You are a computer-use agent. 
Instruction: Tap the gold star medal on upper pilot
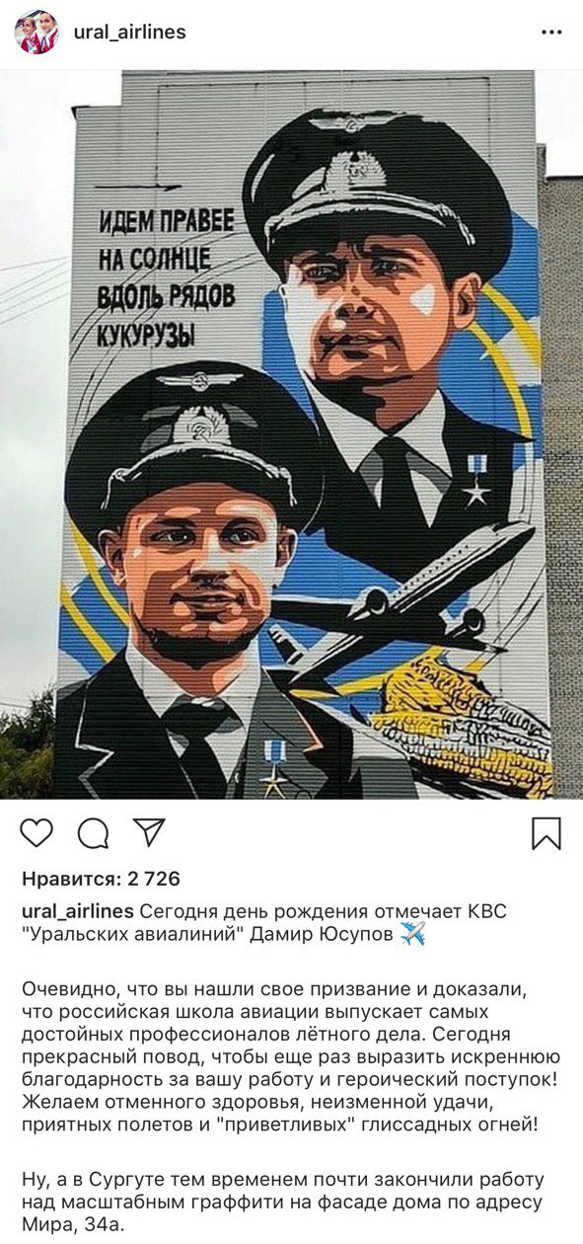(x=476, y=480)
